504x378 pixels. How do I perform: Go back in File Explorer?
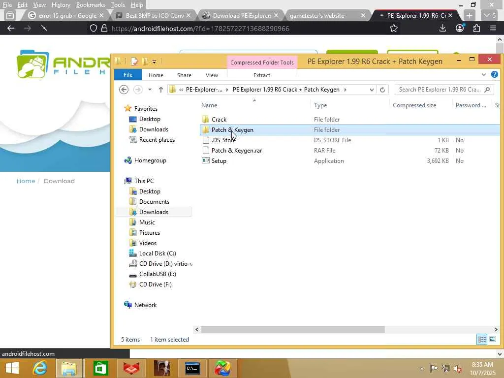[124, 90]
